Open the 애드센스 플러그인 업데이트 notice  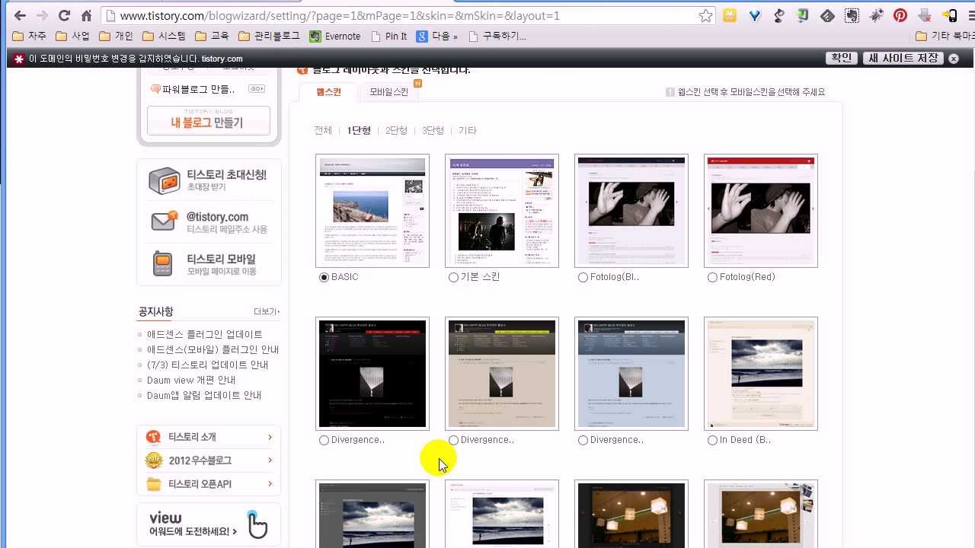(x=204, y=335)
